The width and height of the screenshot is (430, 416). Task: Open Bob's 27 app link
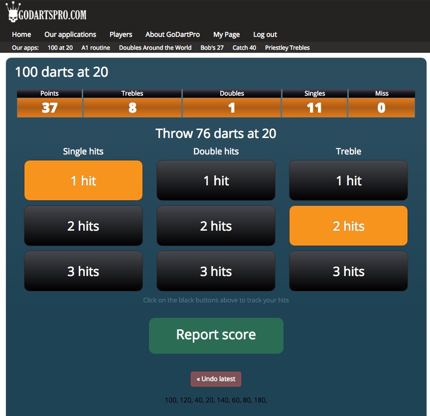click(x=212, y=48)
